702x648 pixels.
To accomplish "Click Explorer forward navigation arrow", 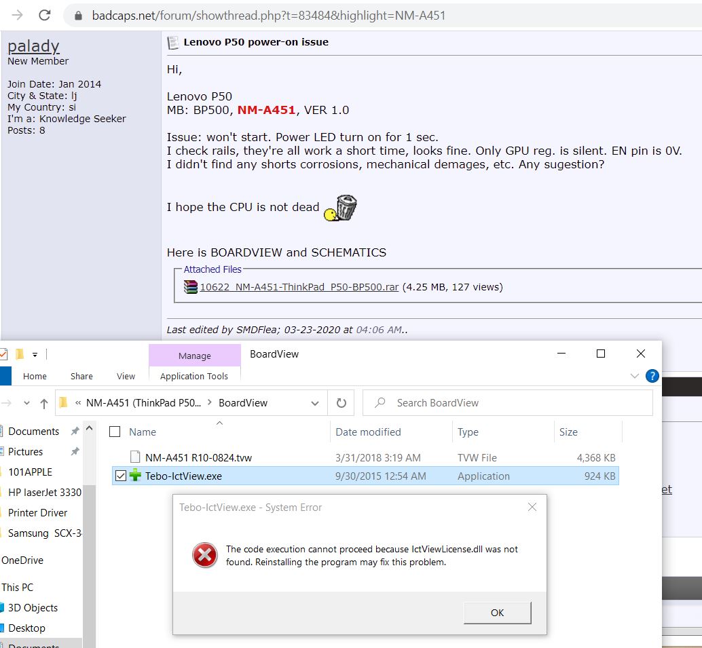I will [x=6, y=403].
